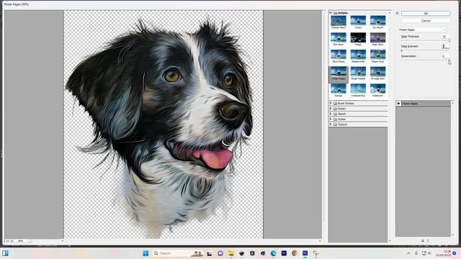Zoom out the preview with minus button
461x259 pixels.
(8, 241)
